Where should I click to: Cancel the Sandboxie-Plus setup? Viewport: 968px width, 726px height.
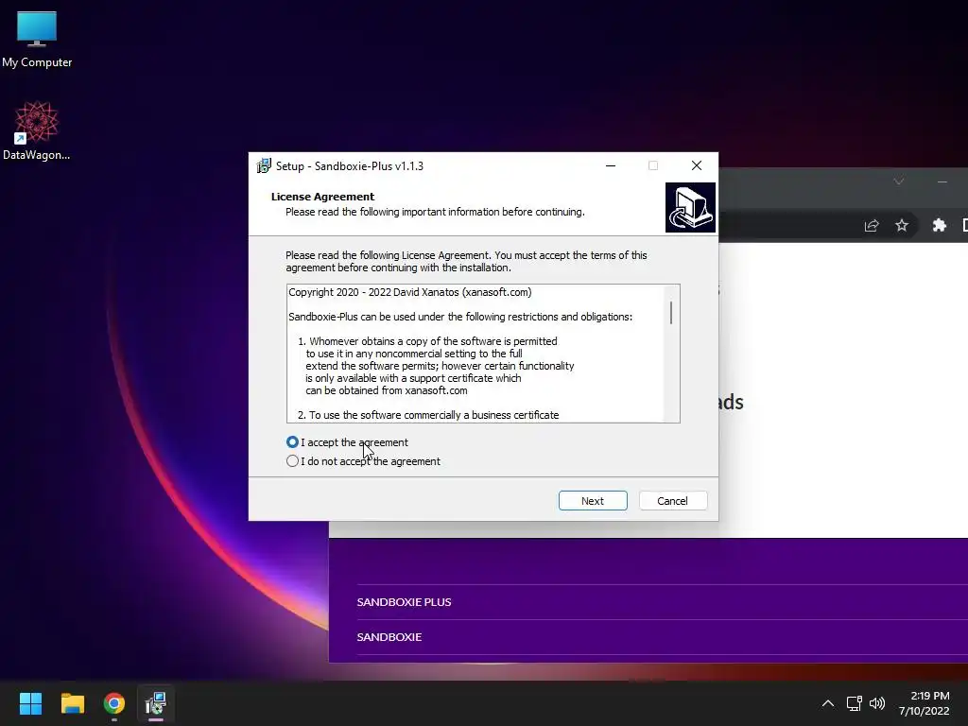[x=672, y=501]
